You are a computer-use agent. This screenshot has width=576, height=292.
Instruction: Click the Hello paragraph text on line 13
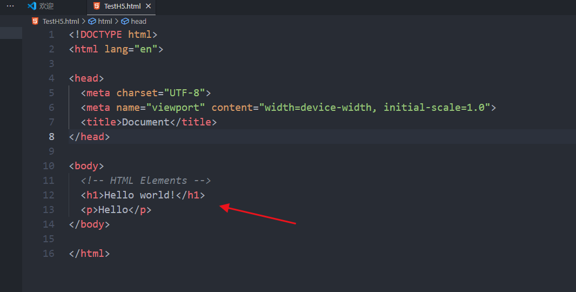(x=113, y=210)
